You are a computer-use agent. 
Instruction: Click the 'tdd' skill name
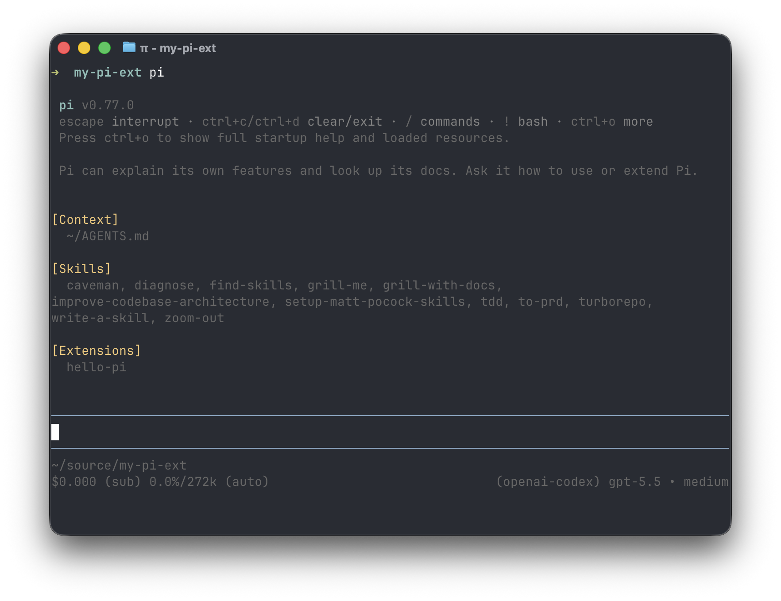click(x=491, y=302)
